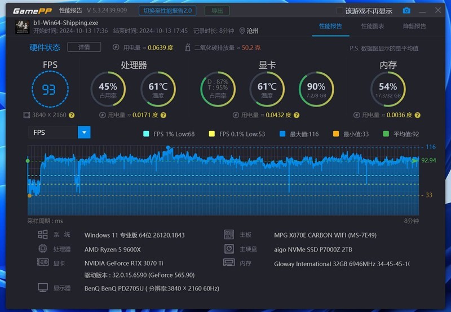Click the help icon after 0.0432 度
The width and height of the screenshot is (451, 312).
pos(297,115)
